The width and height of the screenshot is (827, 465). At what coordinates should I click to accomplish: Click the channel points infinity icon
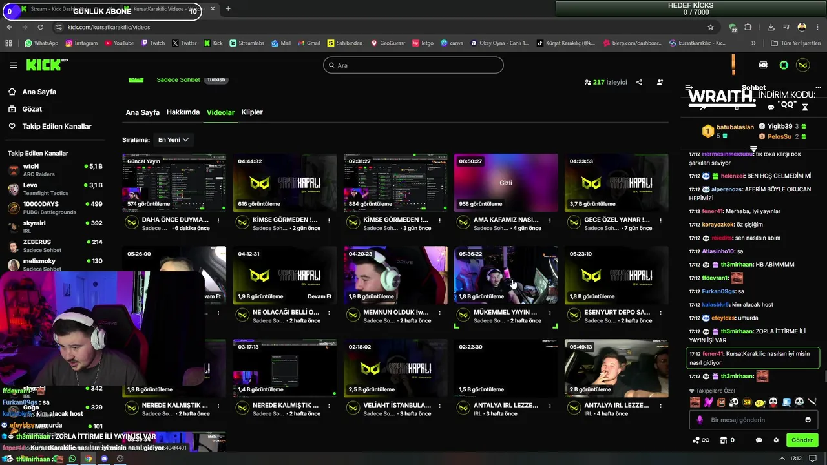[701, 440]
